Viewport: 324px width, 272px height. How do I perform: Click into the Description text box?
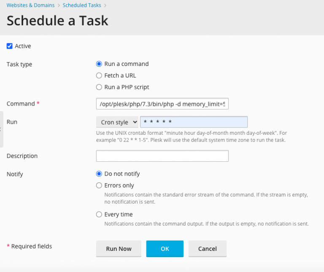(162, 156)
